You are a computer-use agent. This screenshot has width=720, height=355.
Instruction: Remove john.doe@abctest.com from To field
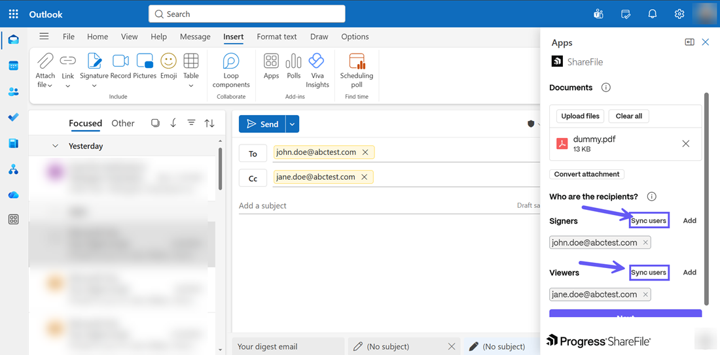[x=365, y=152]
